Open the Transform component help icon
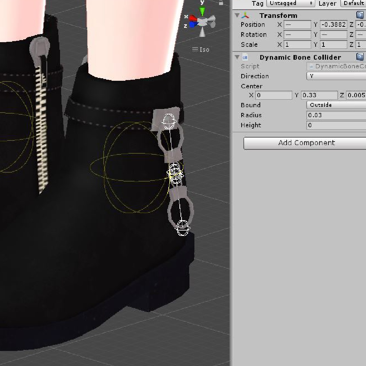Viewport: 366px width, 366px height. [x=360, y=15]
